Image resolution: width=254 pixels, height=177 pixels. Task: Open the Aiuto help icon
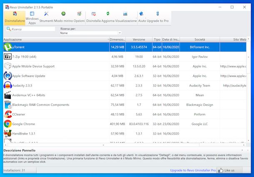[141, 14]
